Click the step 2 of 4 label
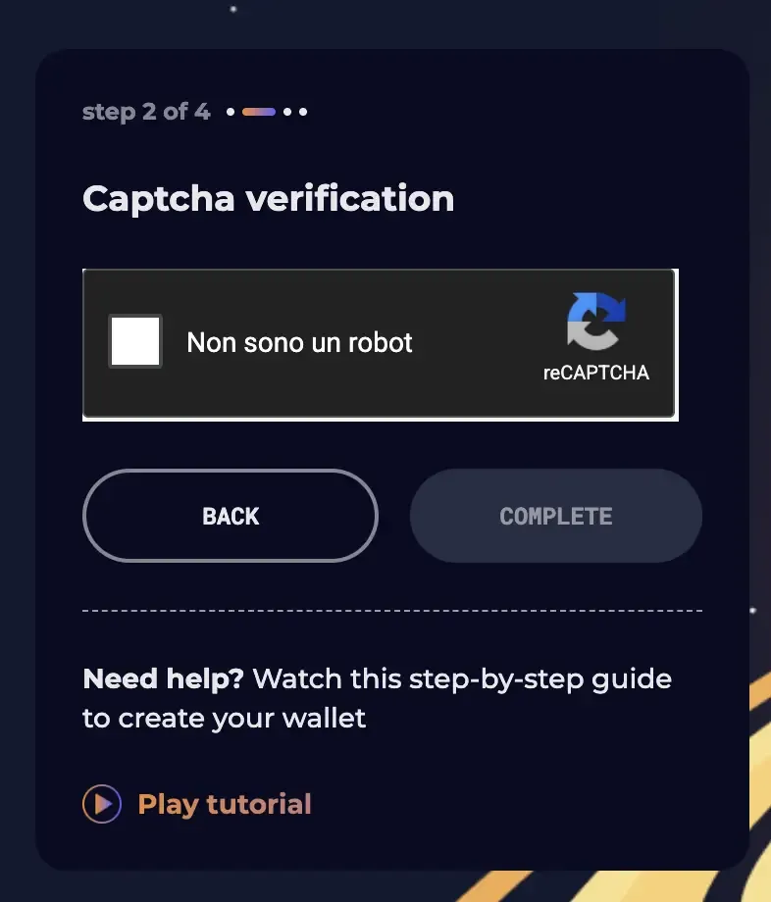 [145, 112]
